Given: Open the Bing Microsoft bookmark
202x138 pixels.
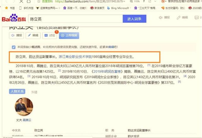Looking at the screenshot, I should coord(118,8).
